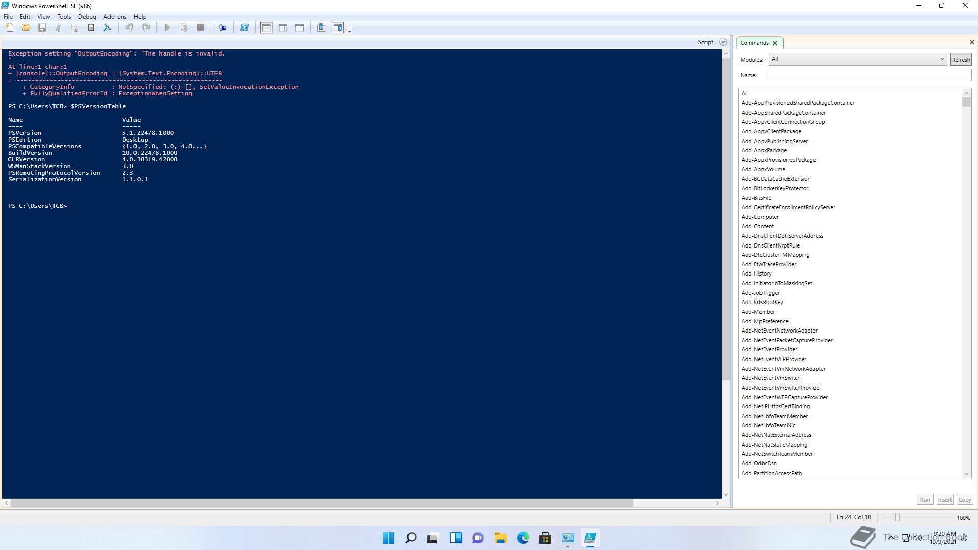Show the Command window icon
978x550 pixels.
(321, 28)
